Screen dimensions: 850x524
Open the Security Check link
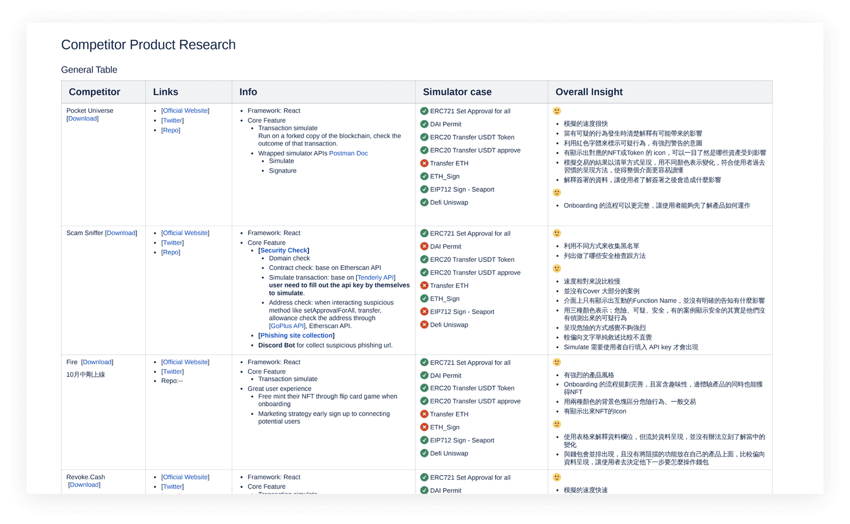click(284, 250)
